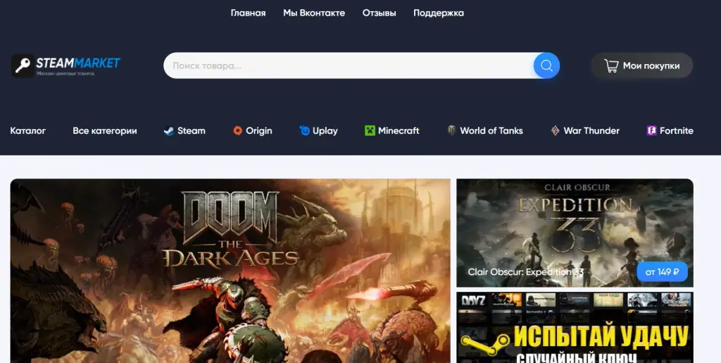Click the shopping cart icon
Viewport: 721px width, 363px height.
point(611,66)
